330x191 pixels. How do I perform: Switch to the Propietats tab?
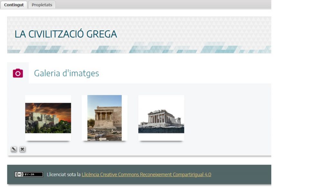pos(42,5)
